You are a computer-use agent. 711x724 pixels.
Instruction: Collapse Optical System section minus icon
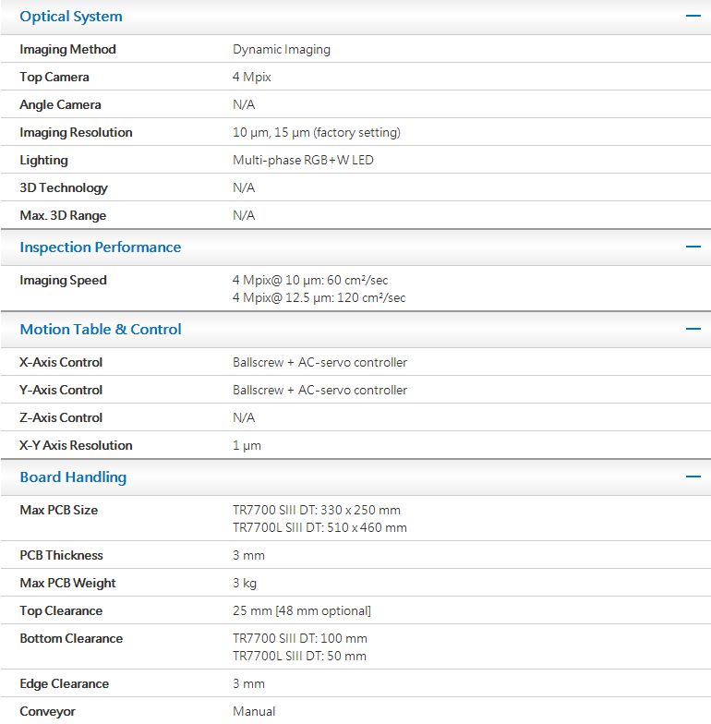(x=693, y=17)
